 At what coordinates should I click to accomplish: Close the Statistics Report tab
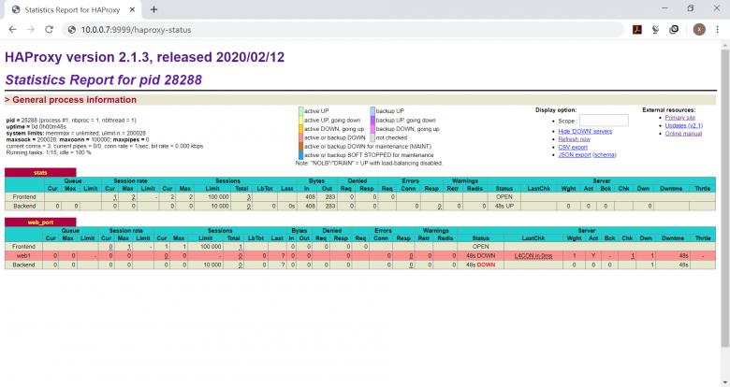(x=132, y=9)
